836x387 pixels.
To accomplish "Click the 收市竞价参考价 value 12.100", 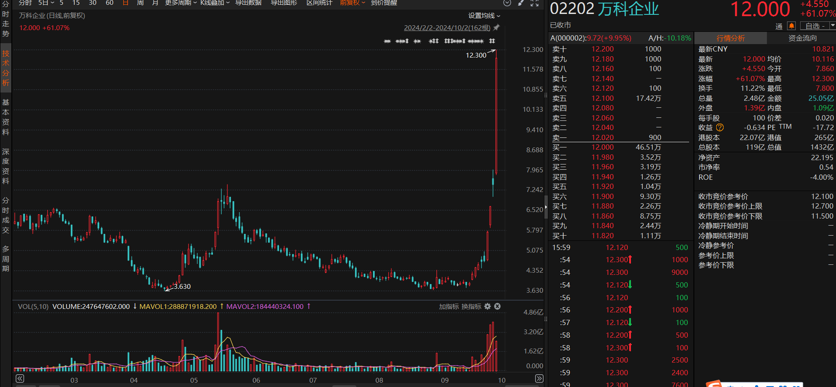I will click(822, 196).
